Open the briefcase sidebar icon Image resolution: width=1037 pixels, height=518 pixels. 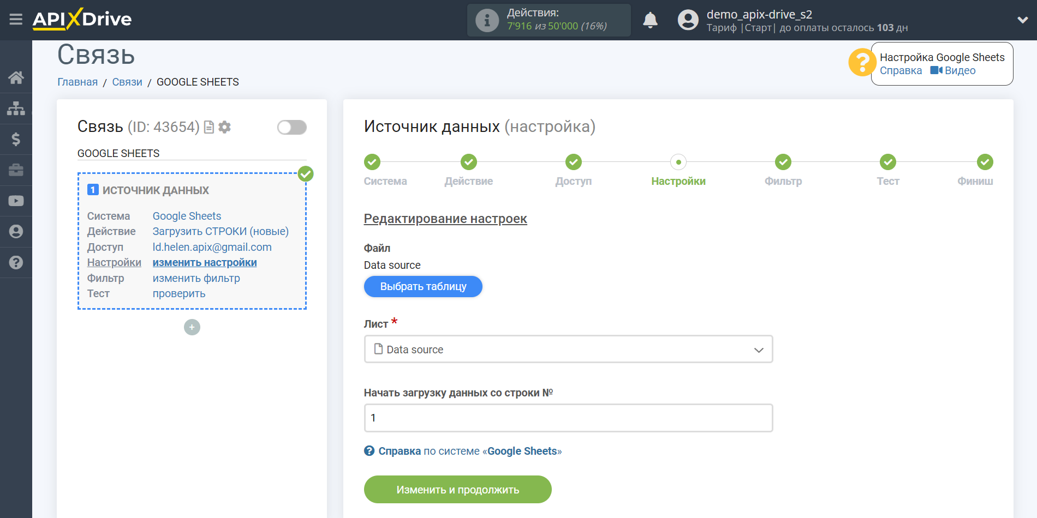pos(16,170)
